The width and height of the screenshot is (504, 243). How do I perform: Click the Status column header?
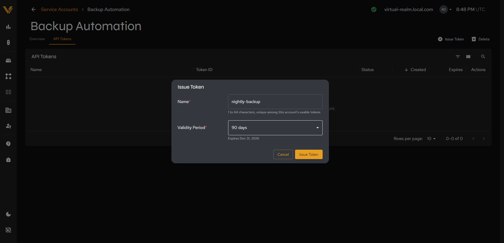click(367, 70)
